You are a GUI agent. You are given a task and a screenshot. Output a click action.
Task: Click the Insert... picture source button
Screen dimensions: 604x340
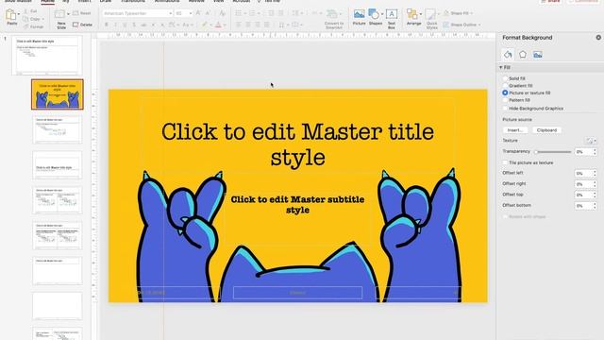[x=515, y=130]
